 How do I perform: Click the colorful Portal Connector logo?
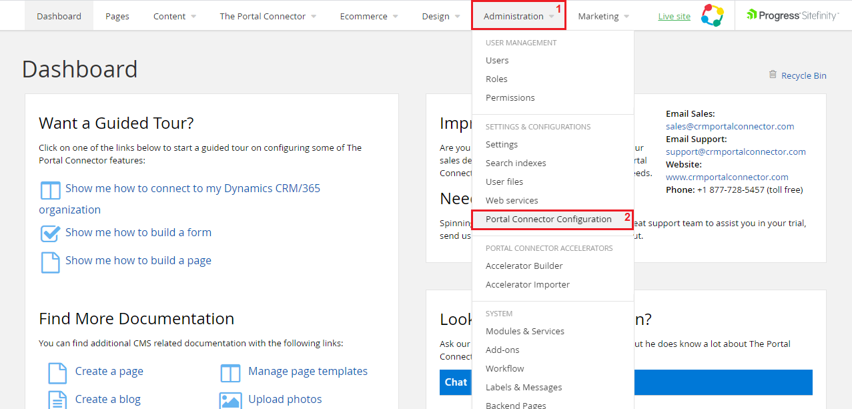tap(713, 15)
